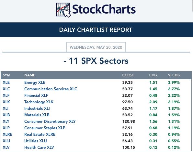This screenshot has height=152, width=193.
Task: Click the StockCharts wordmark text
Action: [x=104, y=9]
